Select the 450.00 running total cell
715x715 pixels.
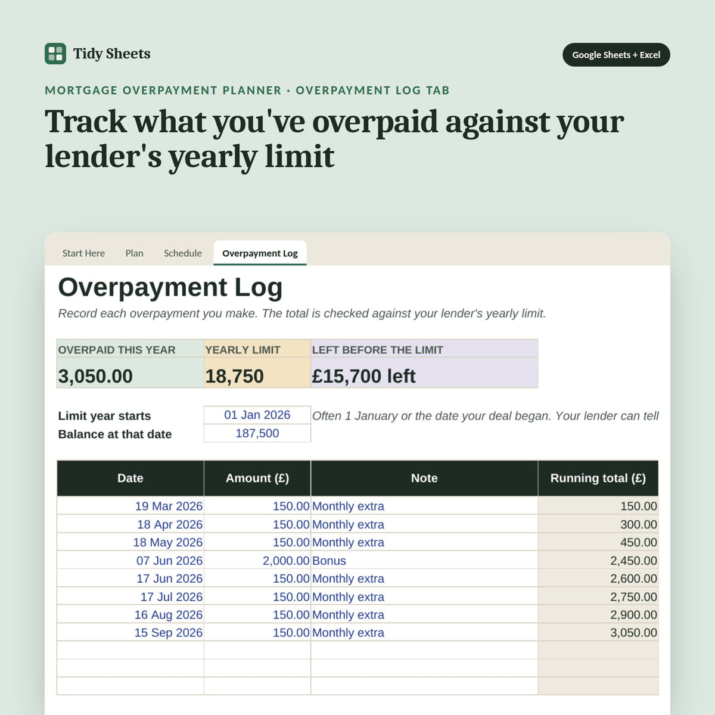[598, 542]
